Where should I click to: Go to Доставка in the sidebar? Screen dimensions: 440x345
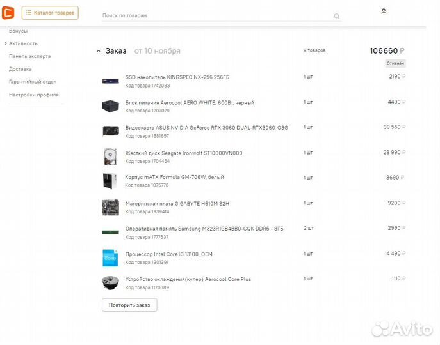coord(20,69)
